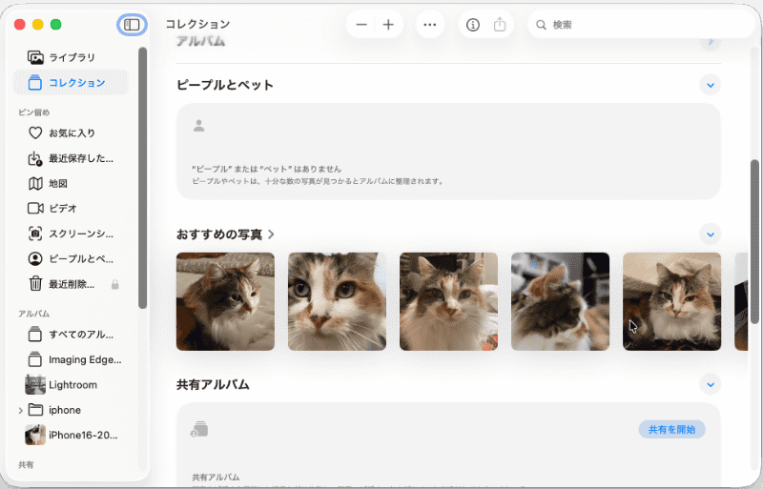Click the map icon in sidebar
This screenshot has height=489, width=763.
pyautogui.click(x=35, y=183)
